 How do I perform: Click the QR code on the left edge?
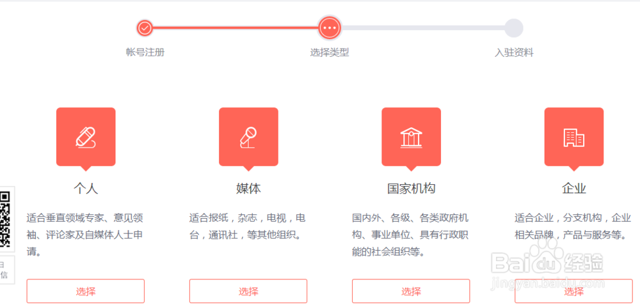[x=4, y=219]
